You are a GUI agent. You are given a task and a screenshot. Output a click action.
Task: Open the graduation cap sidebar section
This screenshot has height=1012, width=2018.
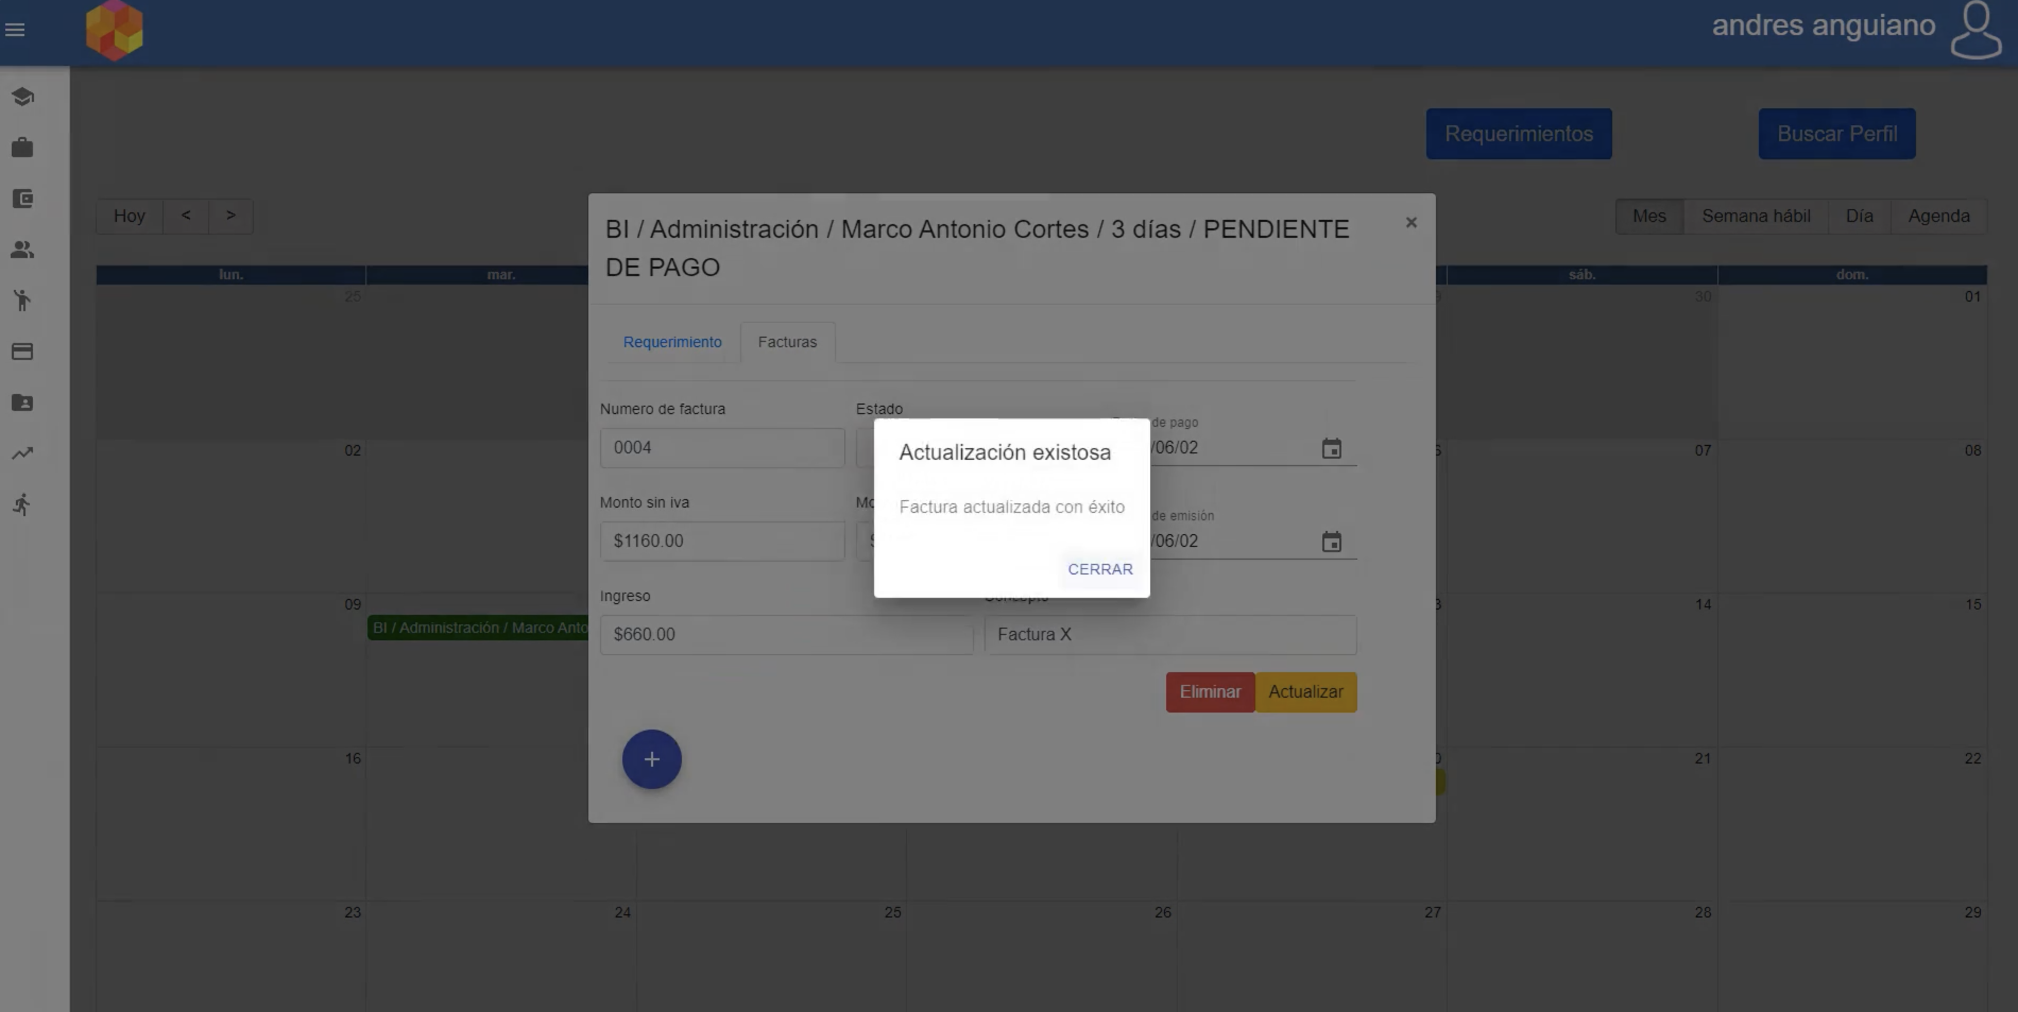pos(22,96)
